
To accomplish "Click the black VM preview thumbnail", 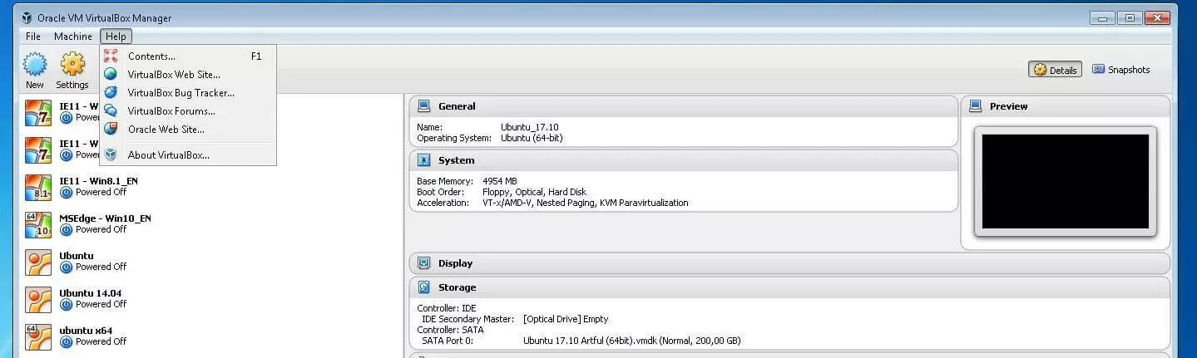I will (x=1065, y=182).
